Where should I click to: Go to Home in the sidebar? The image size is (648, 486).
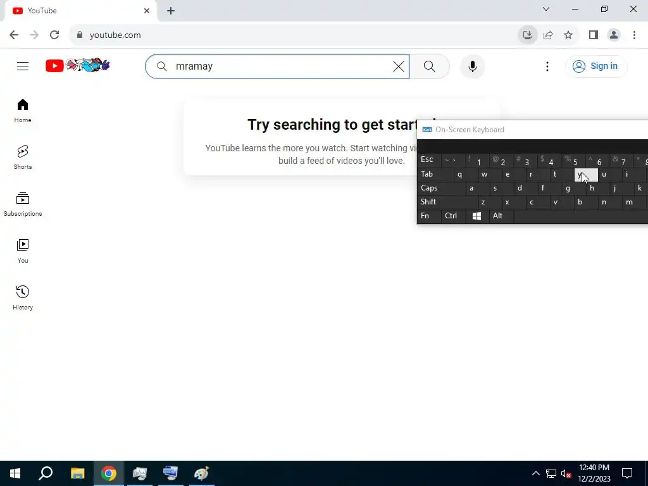(x=23, y=111)
